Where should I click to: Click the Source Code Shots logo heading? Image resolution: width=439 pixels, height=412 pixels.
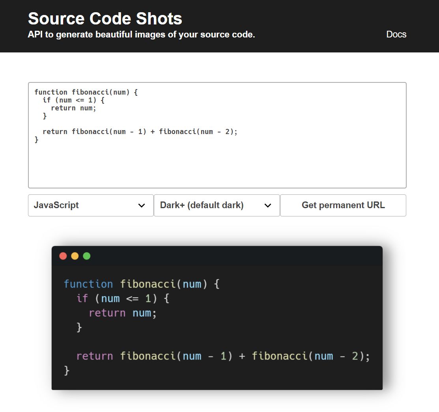(104, 18)
